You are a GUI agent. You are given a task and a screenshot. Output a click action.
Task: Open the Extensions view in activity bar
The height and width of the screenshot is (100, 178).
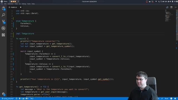click(x=3, y=35)
